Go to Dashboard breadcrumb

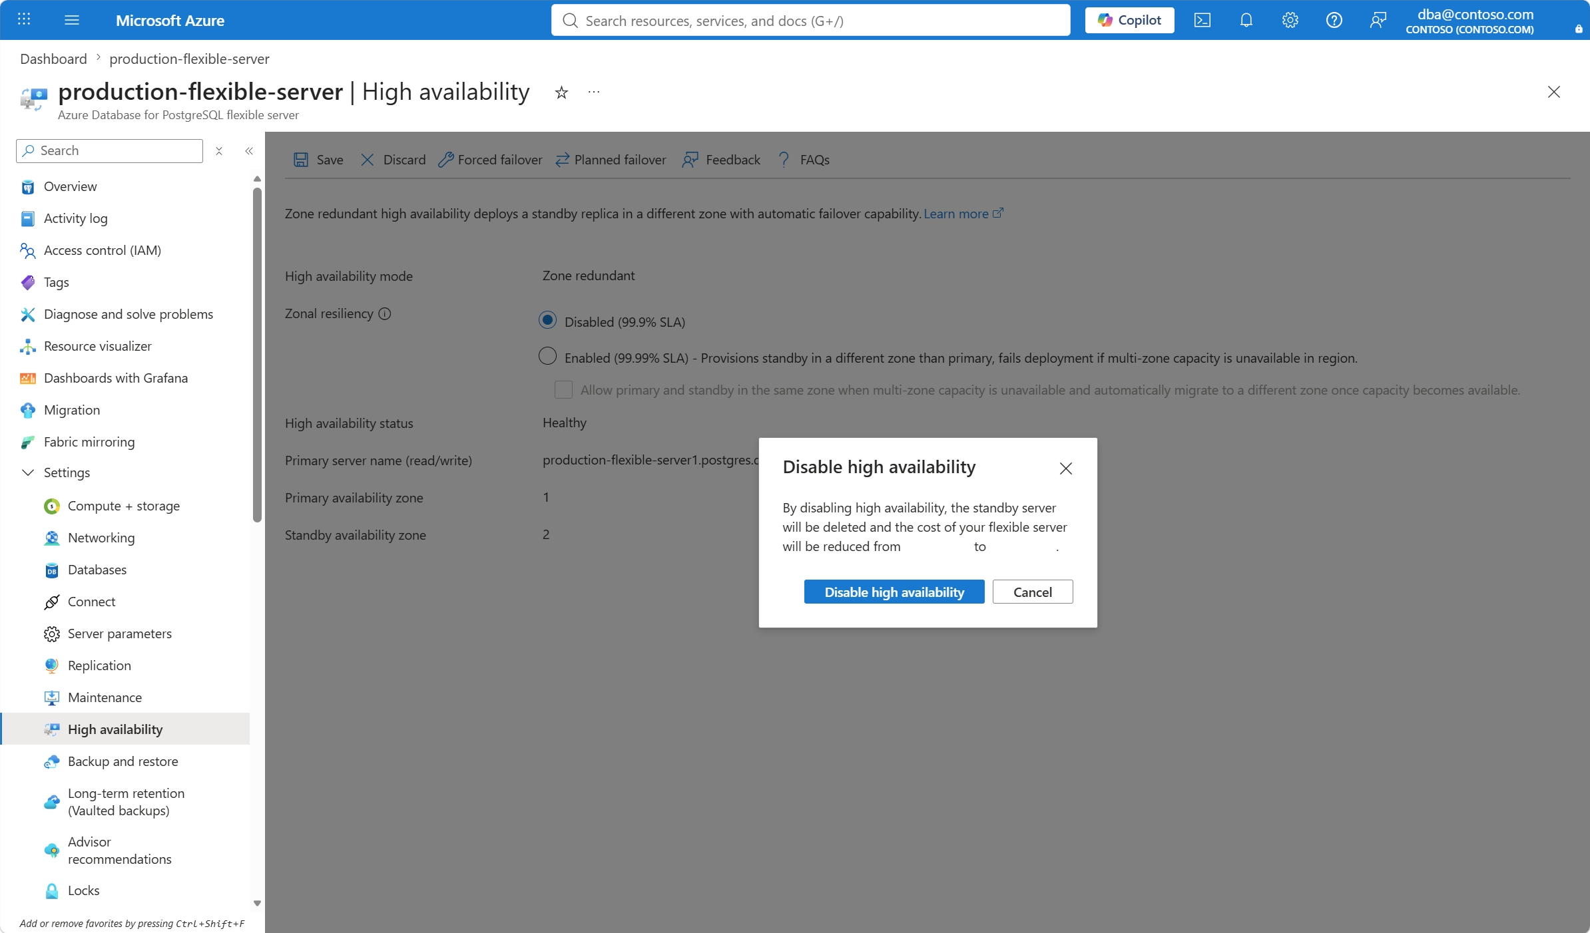[53, 59]
